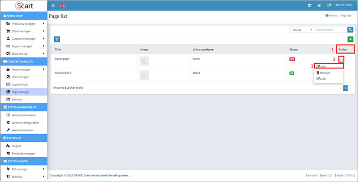This screenshot has width=358, height=182.
Task: Open Website infomation in sidebar
Action: [24, 115]
